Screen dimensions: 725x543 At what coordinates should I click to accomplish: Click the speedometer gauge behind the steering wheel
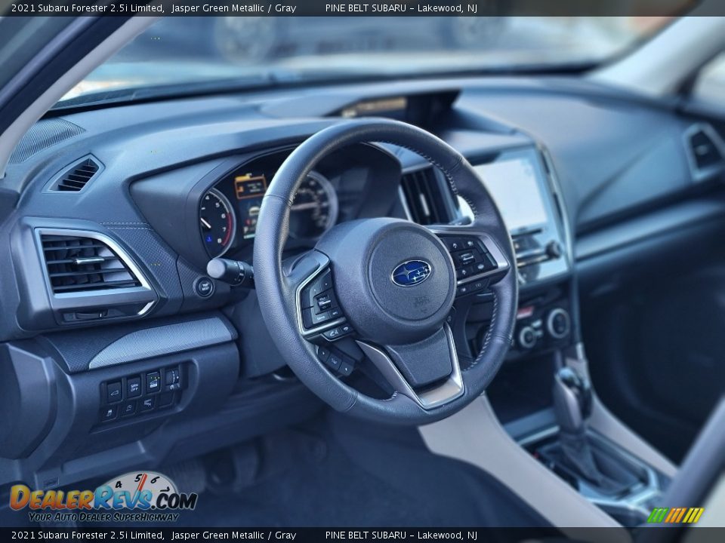tap(311, 207)
